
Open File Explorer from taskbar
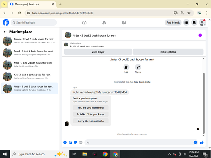(85, 154)
